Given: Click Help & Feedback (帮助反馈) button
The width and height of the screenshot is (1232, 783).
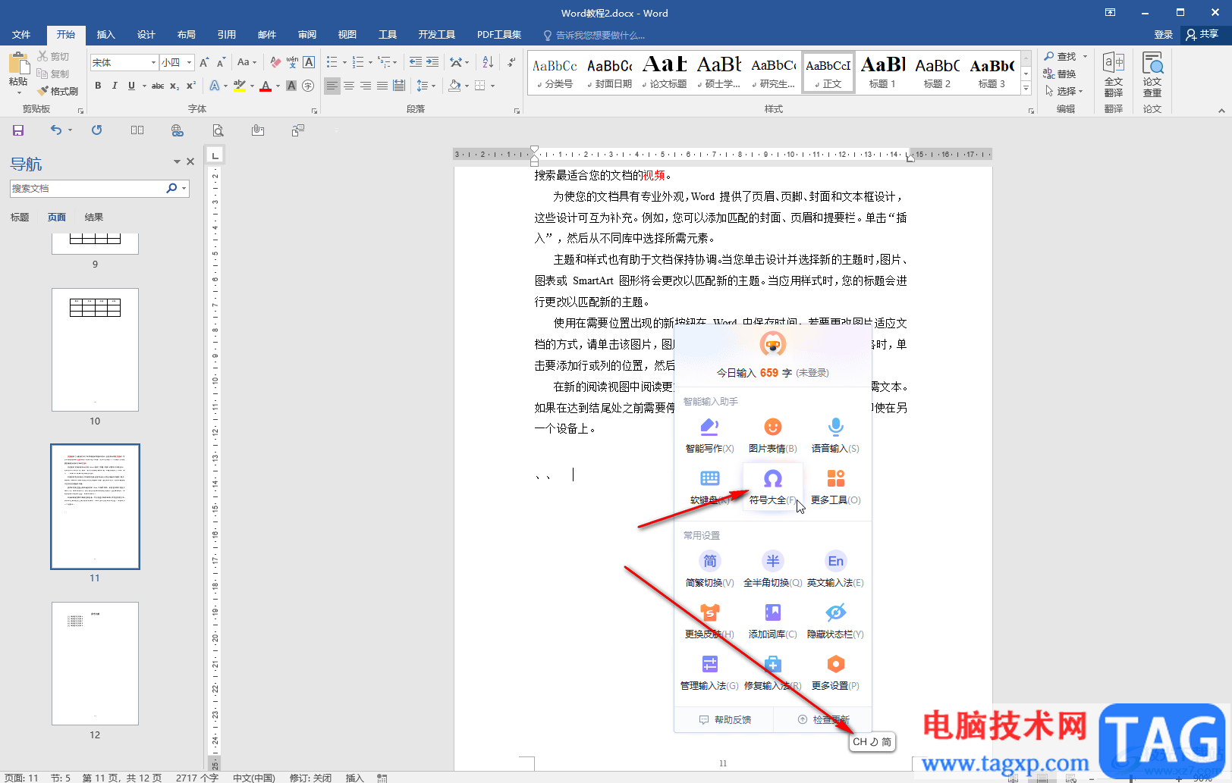Looking at the screenshot, I should coord(724,720).
